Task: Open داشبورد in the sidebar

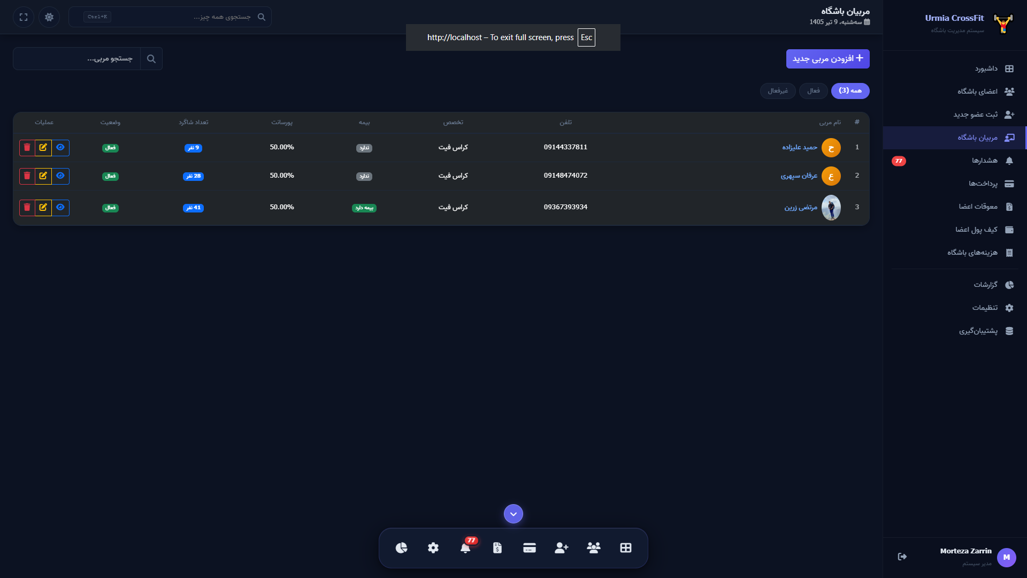Action: (x=955, y=69)
